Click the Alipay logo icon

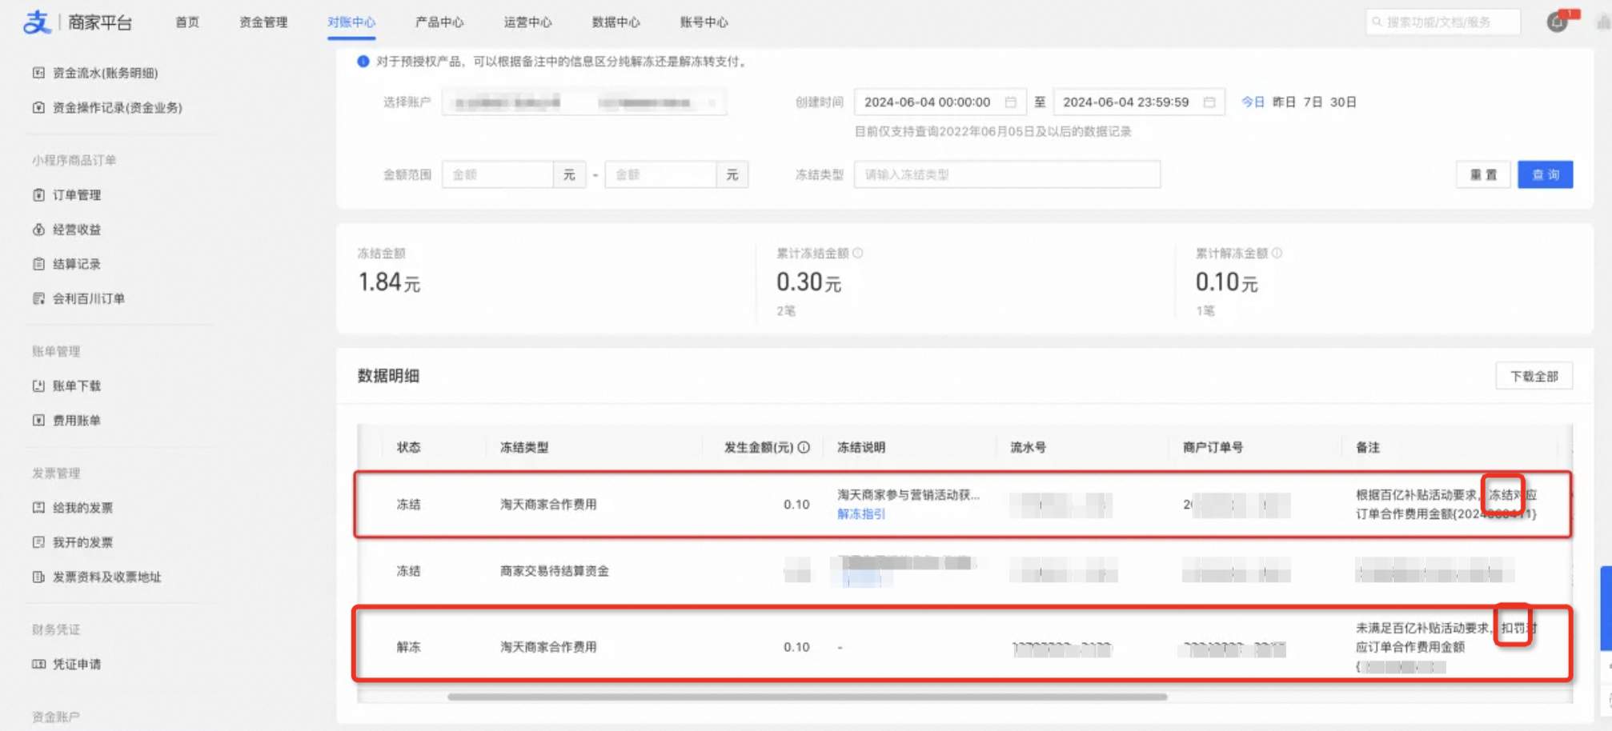click(38, 22)
